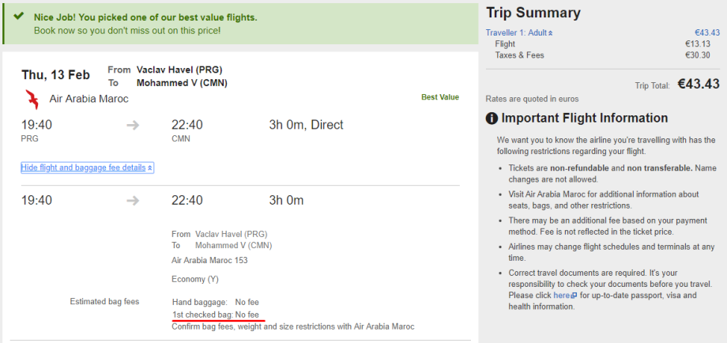Click the "1st checked bag: No fee" line
Image resolution: width=727 pixels, height=343 pixels.
click(215, 315)
